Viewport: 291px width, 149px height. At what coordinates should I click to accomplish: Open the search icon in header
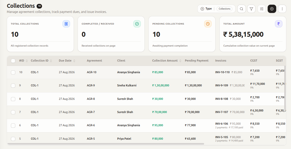pyautogui.click(x=241, y=9)
